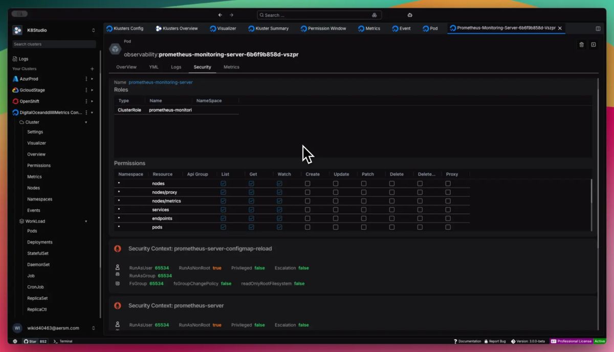614x352 pixels.
Task: Toggle Watch permission for nodes/metrics
Action: (x=279, y=201)
